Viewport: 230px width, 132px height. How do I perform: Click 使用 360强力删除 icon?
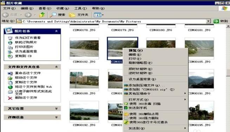point(126,118)
